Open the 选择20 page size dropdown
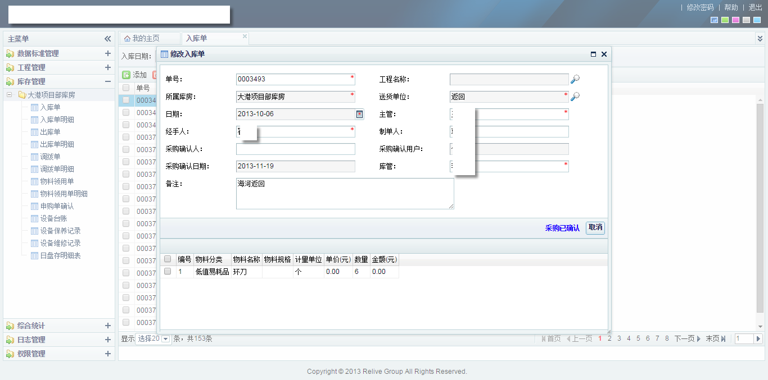The image size is (768, 380). (165, 338)
